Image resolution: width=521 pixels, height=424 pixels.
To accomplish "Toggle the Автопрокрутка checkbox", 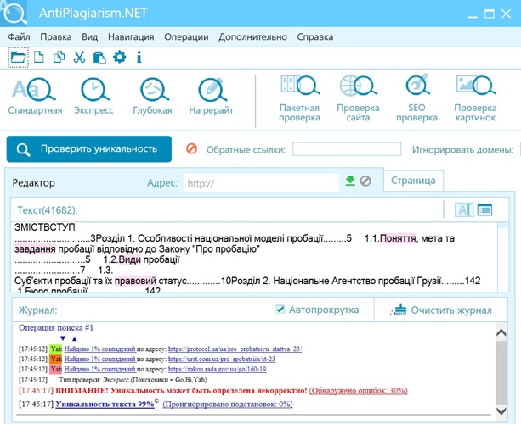I will pyautogui.click(x=280, y=310).
